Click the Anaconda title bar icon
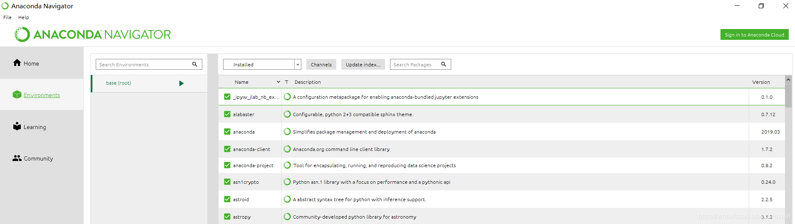This screenshot has height=224, width=795. click(5, 6)
